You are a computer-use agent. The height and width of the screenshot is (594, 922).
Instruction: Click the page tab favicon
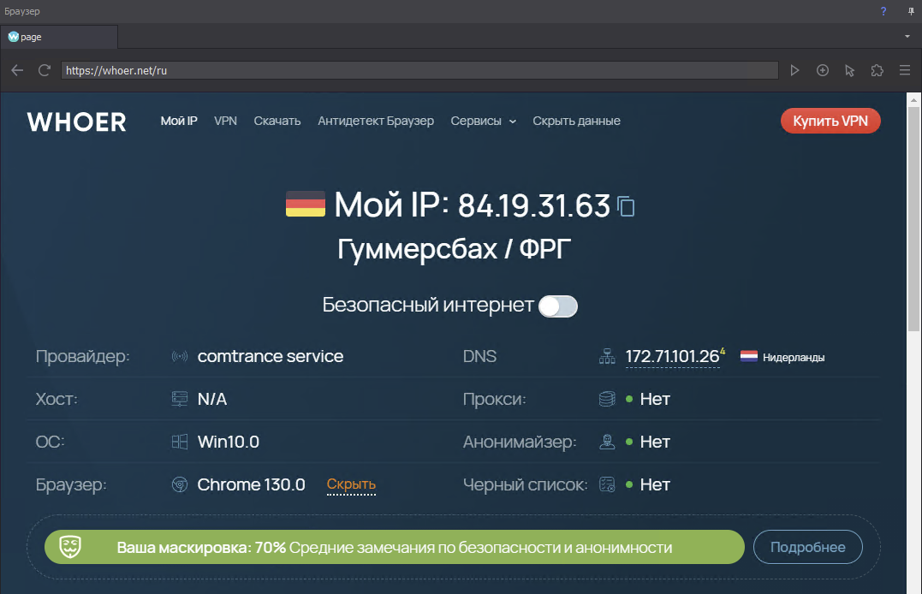click(x=13, y=37)
